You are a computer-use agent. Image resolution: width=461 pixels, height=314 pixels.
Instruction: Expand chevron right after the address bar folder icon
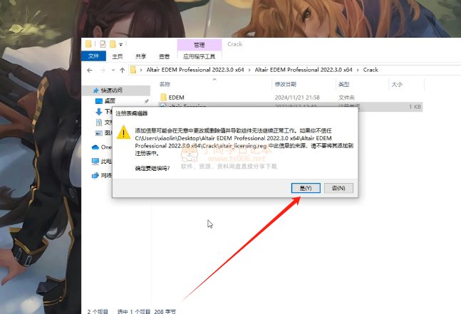click(x=141, y=70)
